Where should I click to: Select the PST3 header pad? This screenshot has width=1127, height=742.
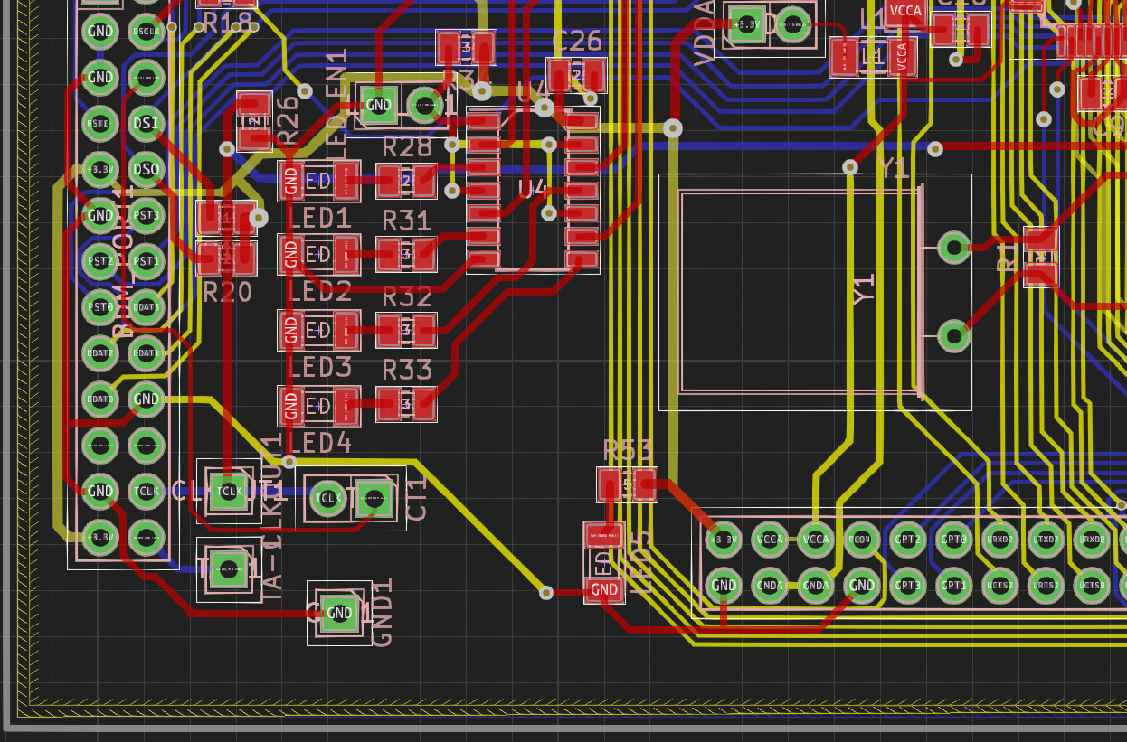pos(146,215)
